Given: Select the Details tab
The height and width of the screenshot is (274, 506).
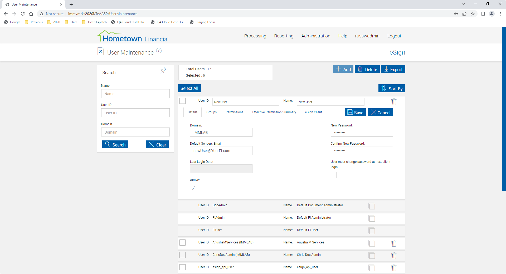Looking at the screenshot, I should (x=192, y=112).
